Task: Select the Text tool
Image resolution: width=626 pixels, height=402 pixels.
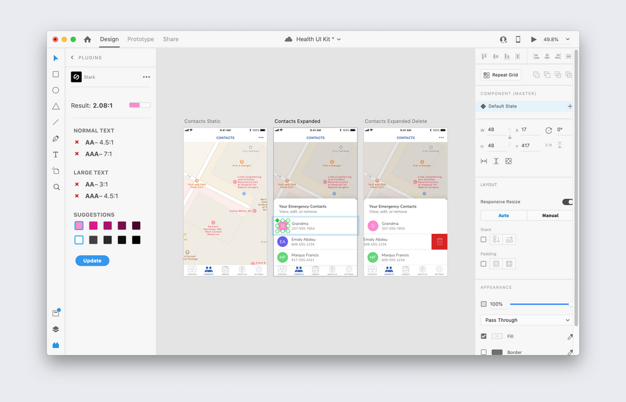Action: (55, 154)
